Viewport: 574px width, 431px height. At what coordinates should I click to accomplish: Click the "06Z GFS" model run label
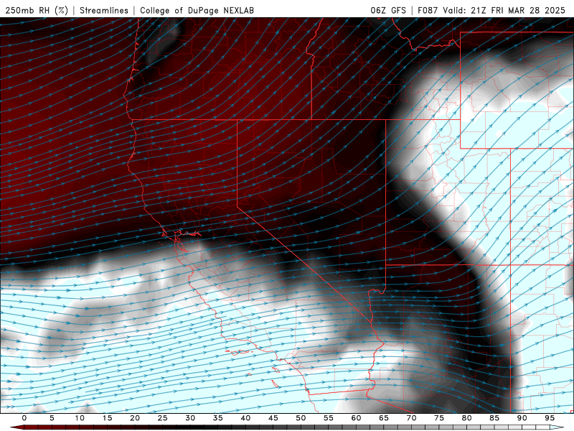(388, 10)
